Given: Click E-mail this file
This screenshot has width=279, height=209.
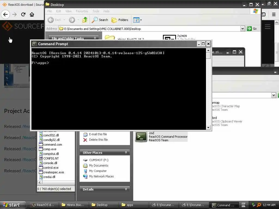Looking at the screenshot, I should [x=95, y=134].
